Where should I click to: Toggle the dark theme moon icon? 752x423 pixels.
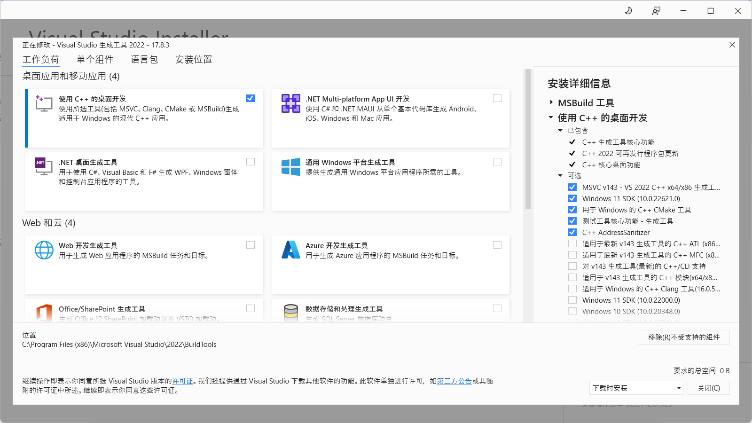click(x=628, y=10)
